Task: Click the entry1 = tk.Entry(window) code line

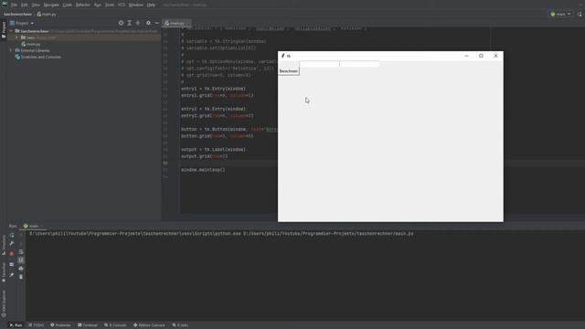Action: (x=213, y=89)
